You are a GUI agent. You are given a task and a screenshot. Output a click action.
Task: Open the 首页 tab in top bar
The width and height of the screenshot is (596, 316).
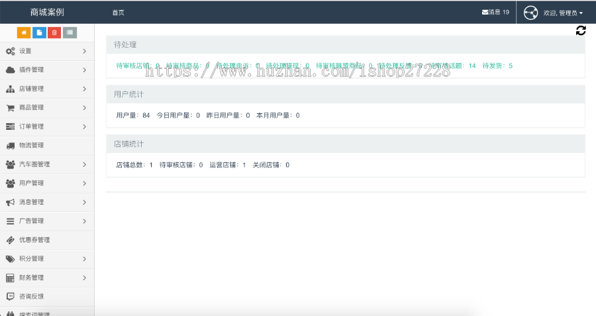point(119,13)
